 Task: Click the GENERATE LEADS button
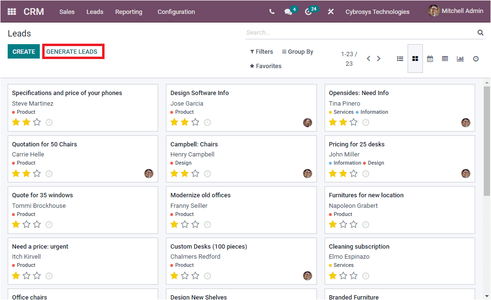coord(73,51)
